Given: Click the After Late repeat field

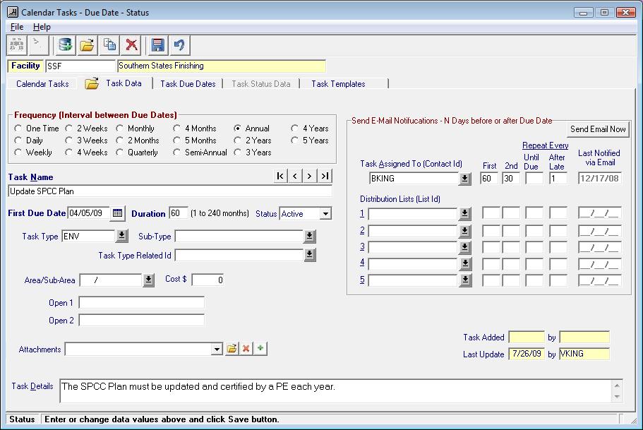Looking at the screenshot, I should pyautogui.click(x=558, y=179).
